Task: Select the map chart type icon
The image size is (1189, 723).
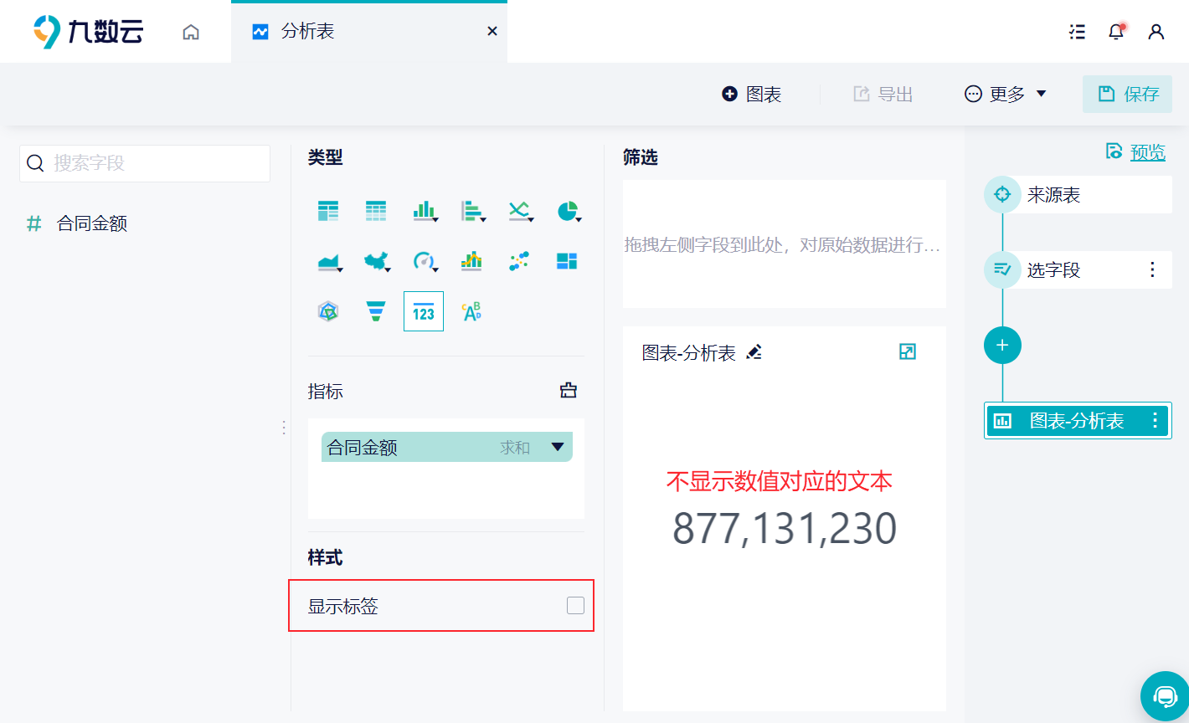Action: (377, 262)
